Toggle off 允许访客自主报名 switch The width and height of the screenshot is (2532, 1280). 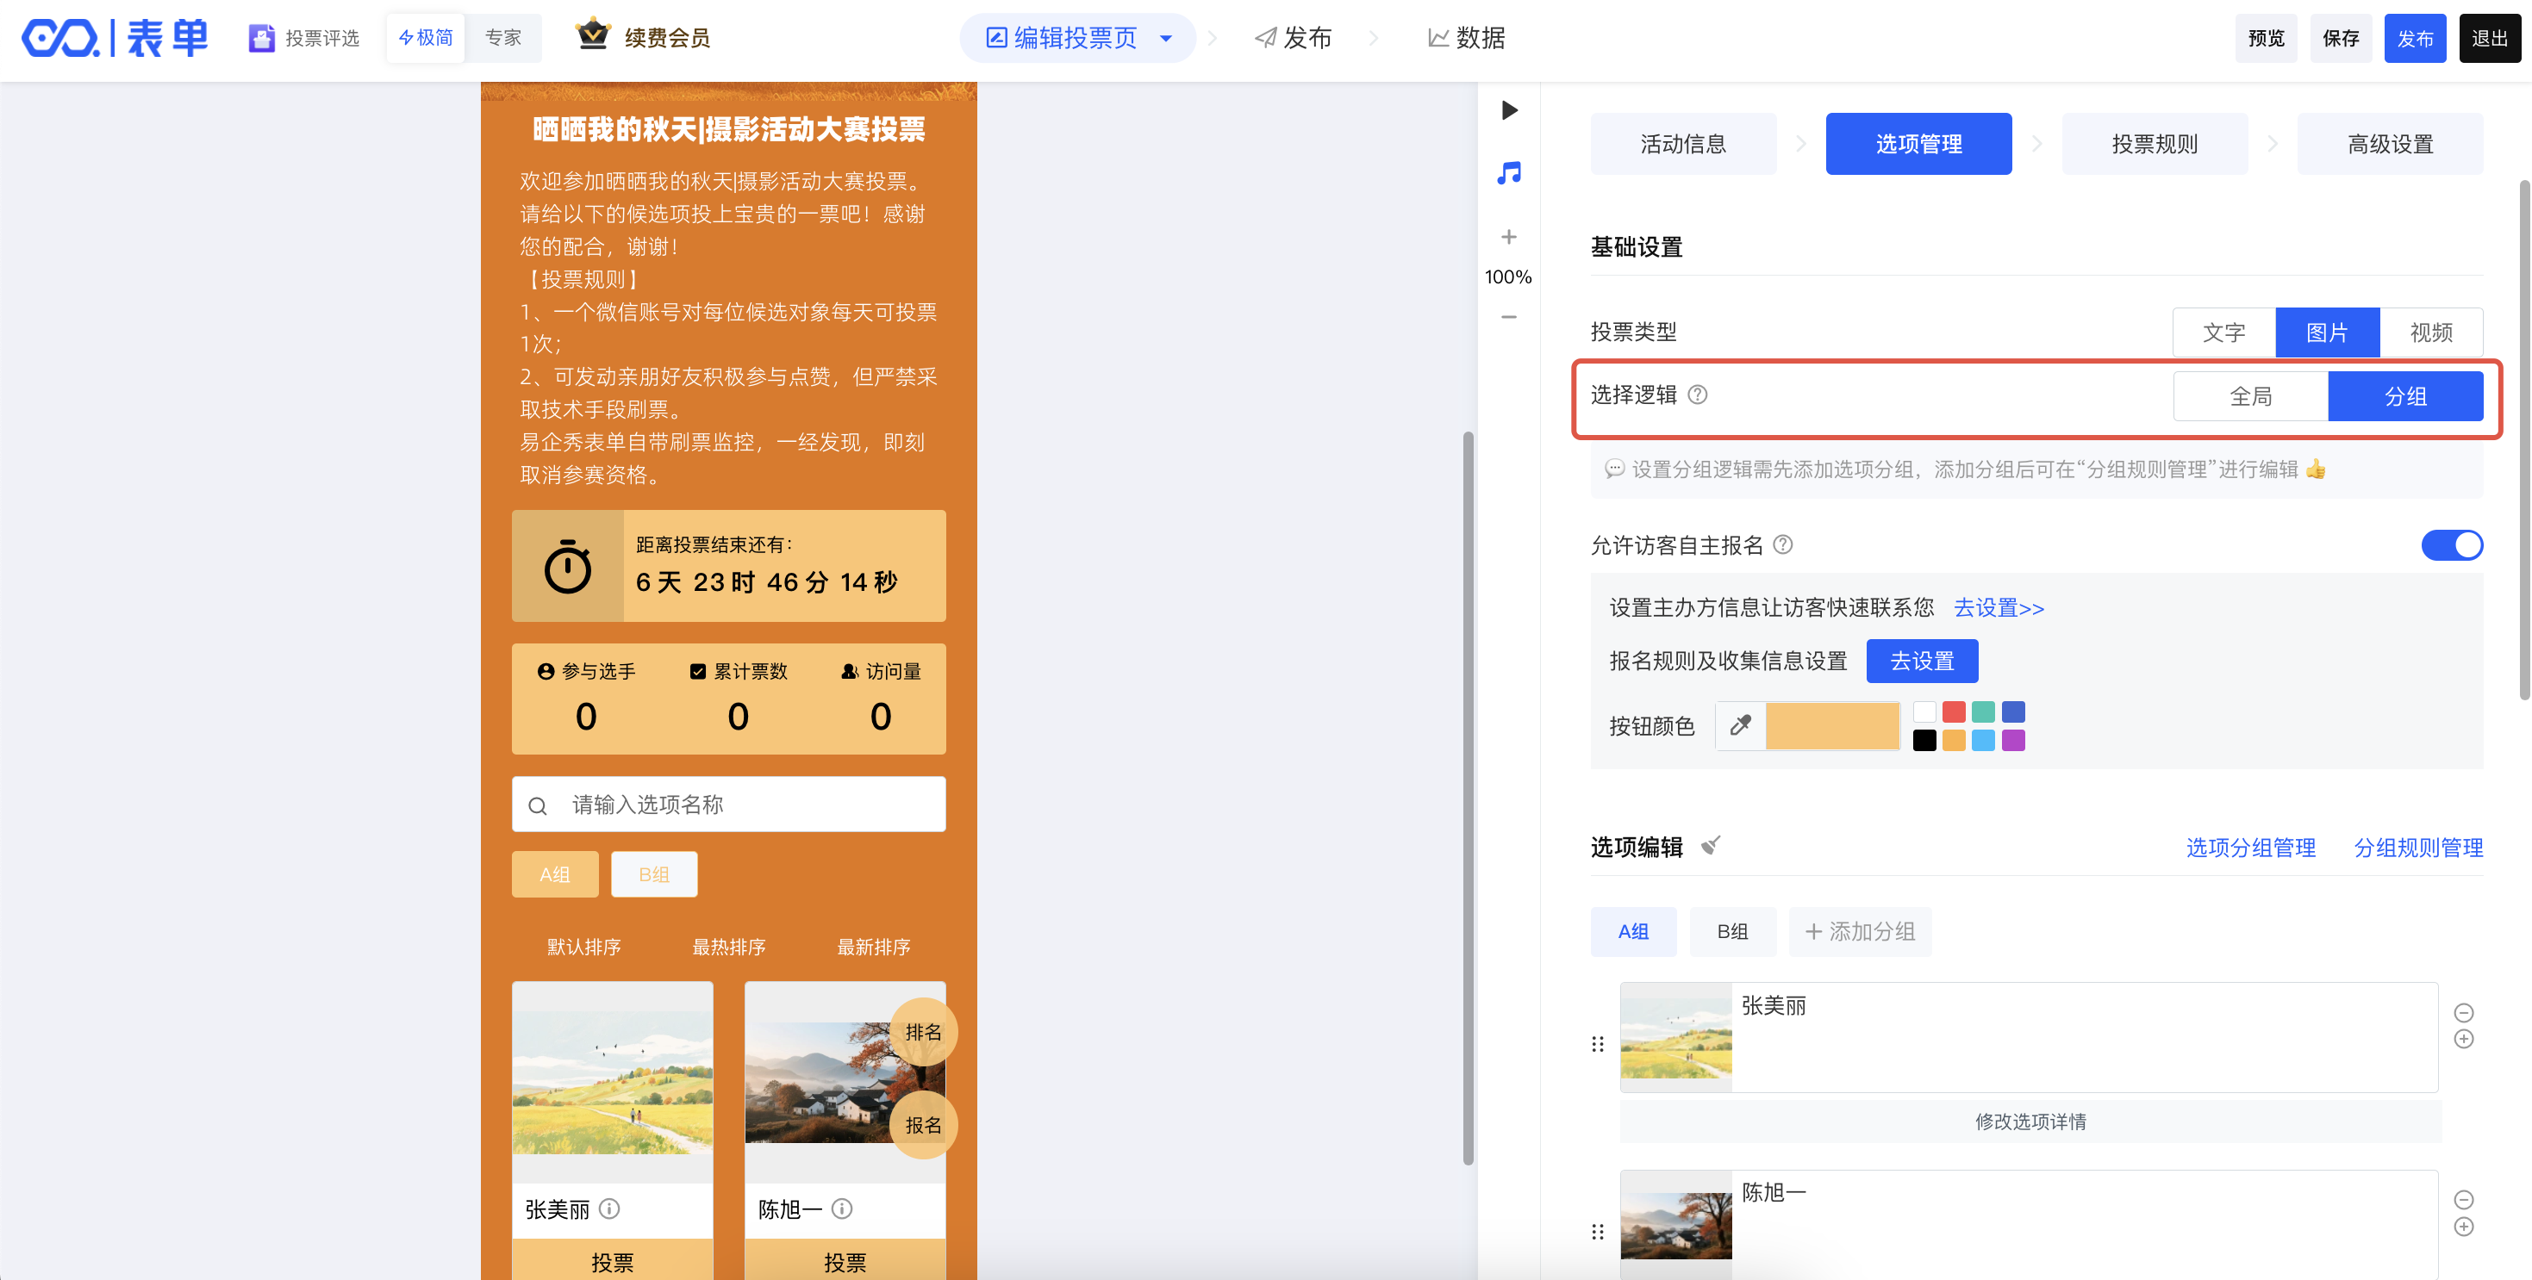coord(2451,545)
